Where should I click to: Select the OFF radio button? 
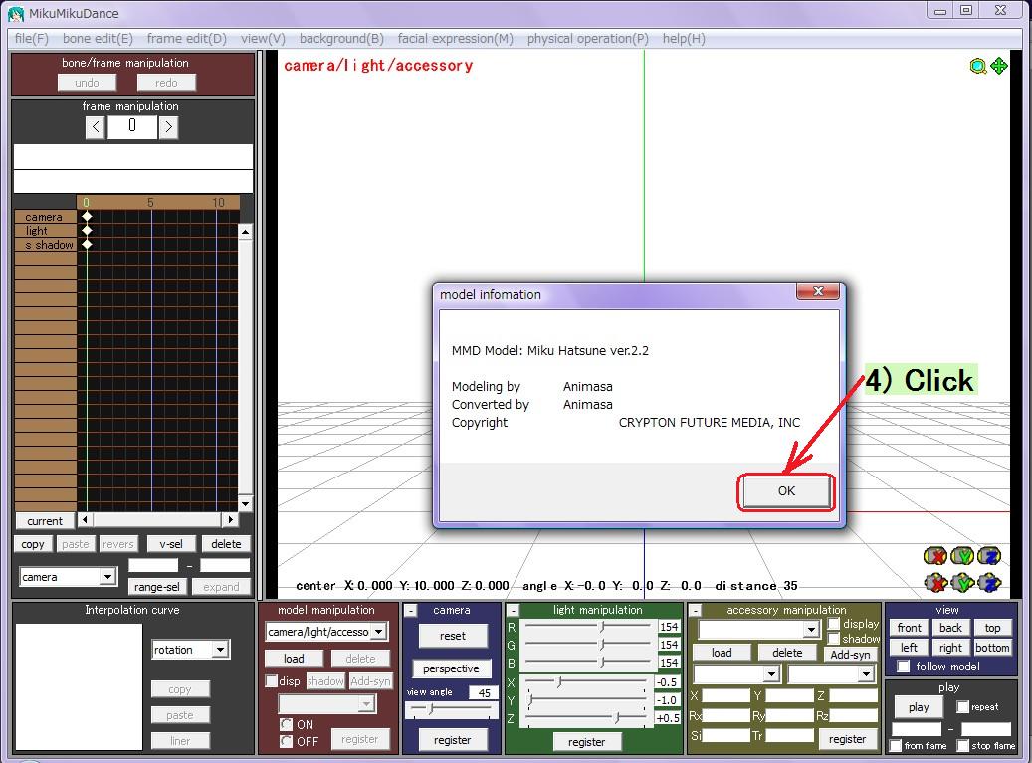[286, 741]
